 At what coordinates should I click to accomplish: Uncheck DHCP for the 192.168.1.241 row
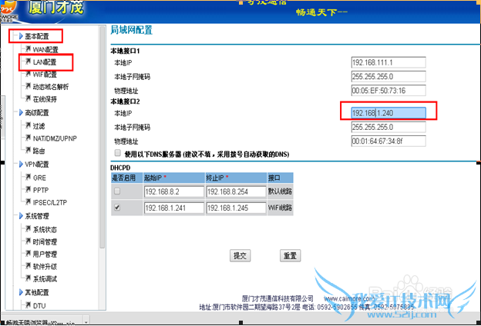(x=117, y=208)
